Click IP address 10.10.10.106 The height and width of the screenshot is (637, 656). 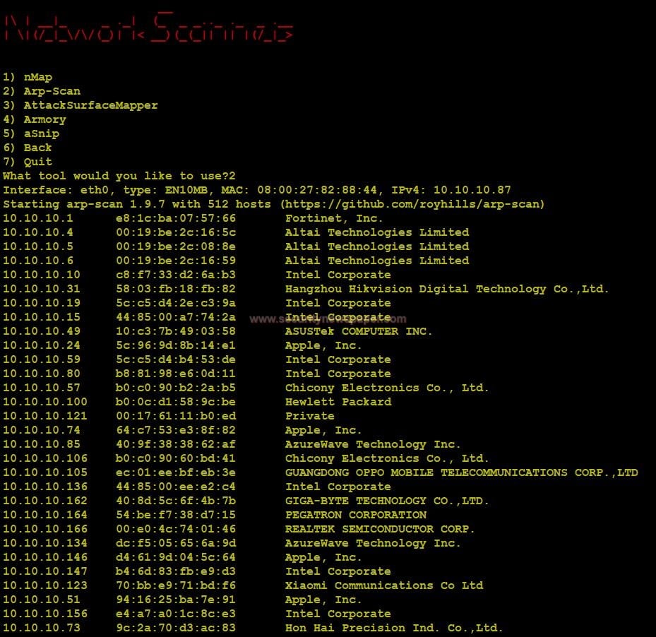click(x=45, y=458)
